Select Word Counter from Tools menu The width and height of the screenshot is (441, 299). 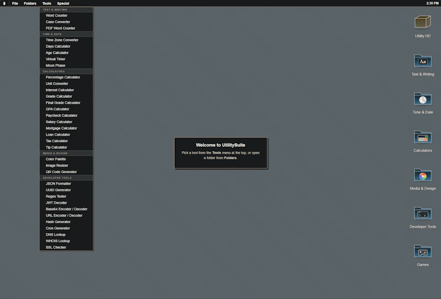[66, 15]
